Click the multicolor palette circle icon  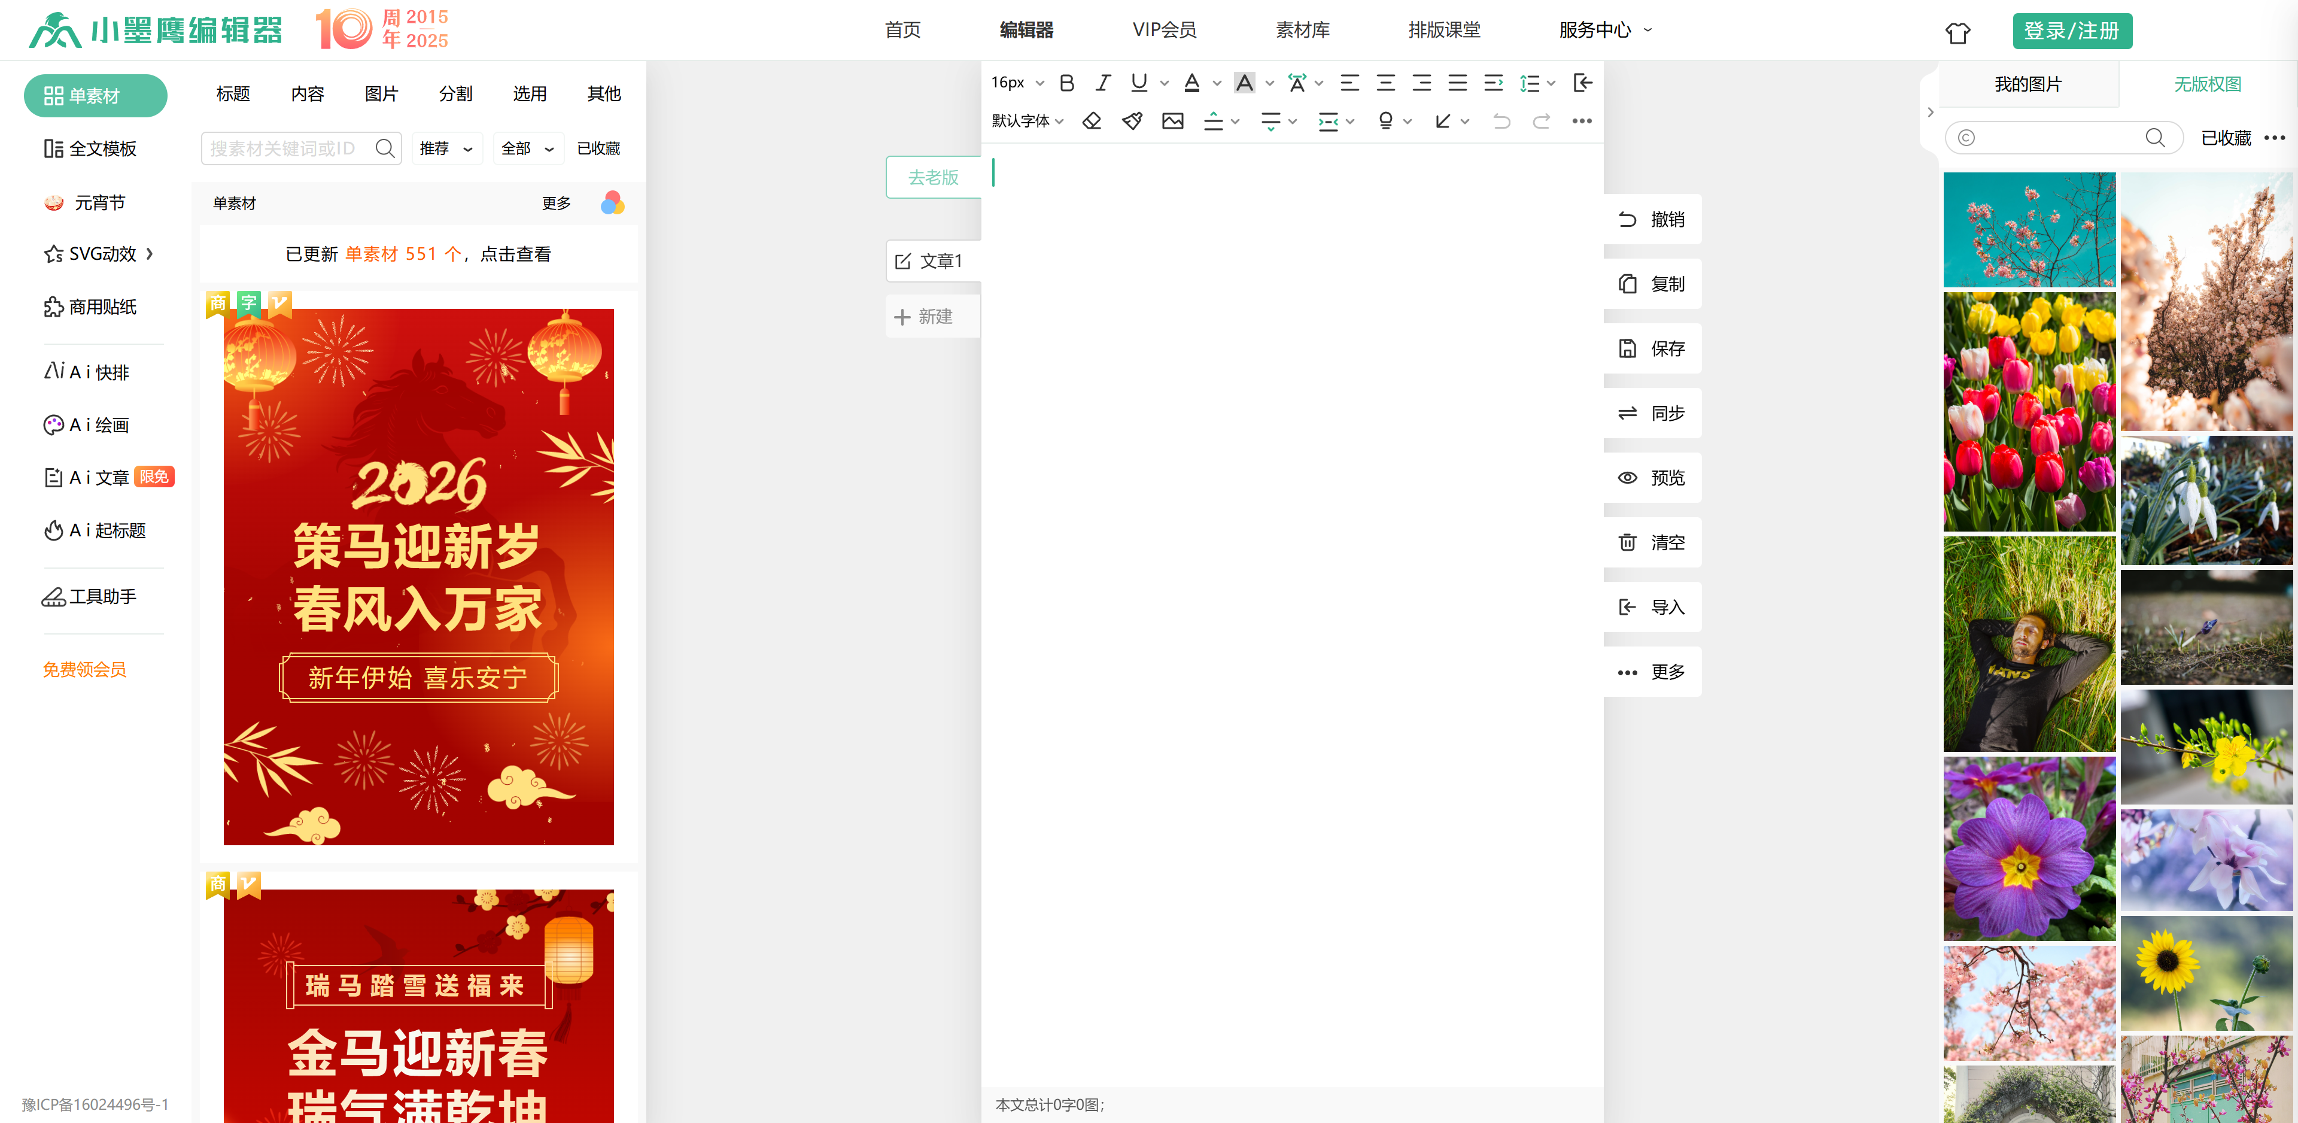click(x=612, y=203)
